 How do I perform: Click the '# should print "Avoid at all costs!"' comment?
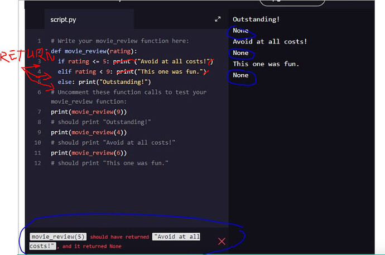coord(113,143)
